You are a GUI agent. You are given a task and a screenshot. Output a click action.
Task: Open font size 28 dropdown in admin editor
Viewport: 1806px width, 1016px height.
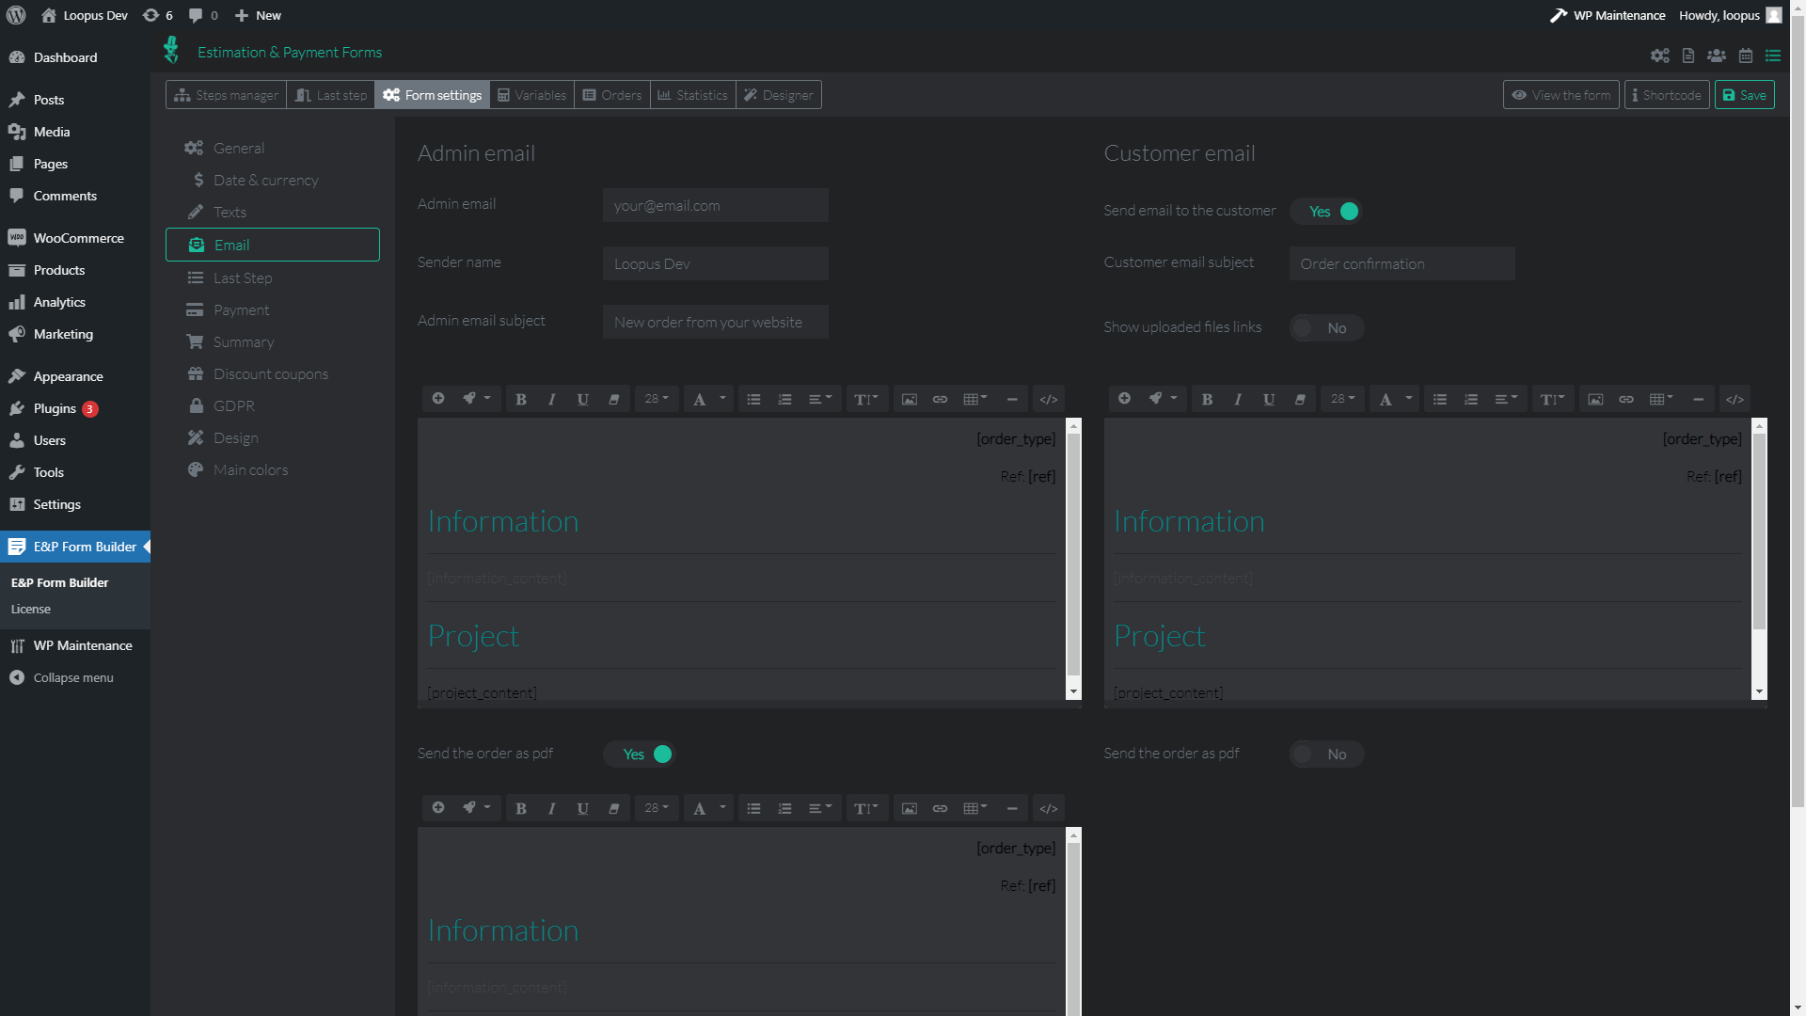coord(656,399)
